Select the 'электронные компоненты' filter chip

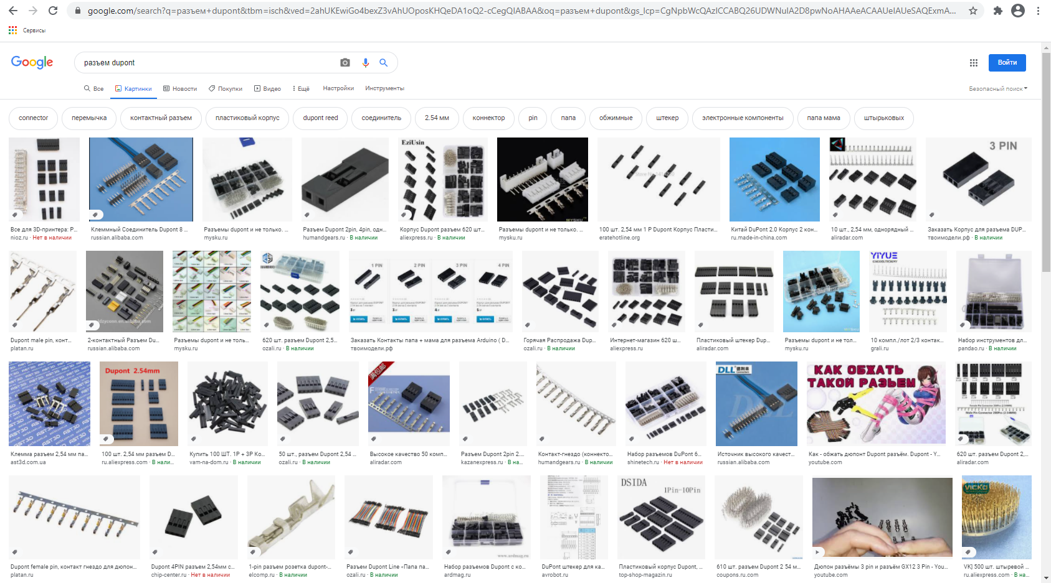(743, 118)
